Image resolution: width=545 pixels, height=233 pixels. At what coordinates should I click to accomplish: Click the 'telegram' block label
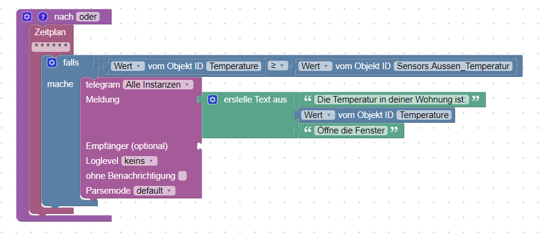(103, 85)
